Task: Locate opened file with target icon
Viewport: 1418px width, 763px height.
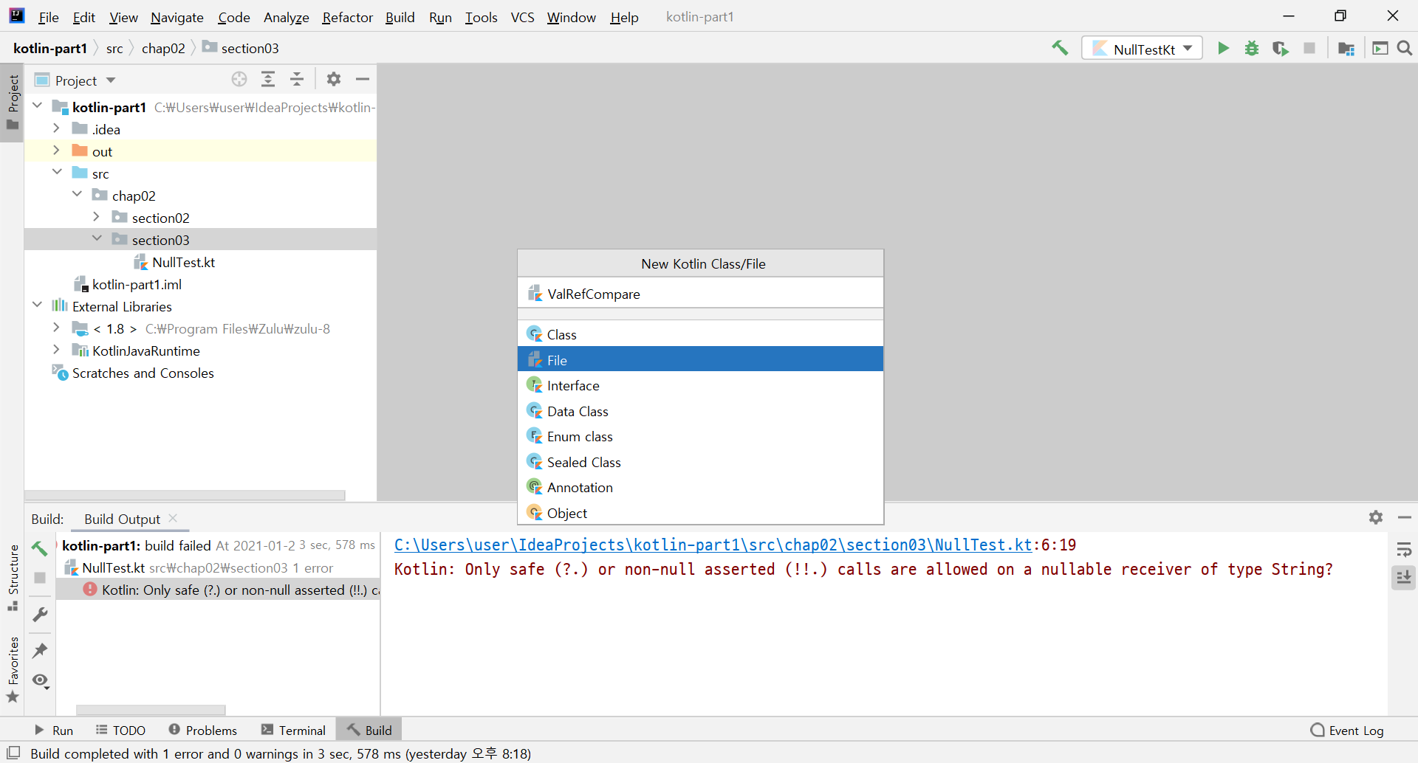Action: (239, 79)
